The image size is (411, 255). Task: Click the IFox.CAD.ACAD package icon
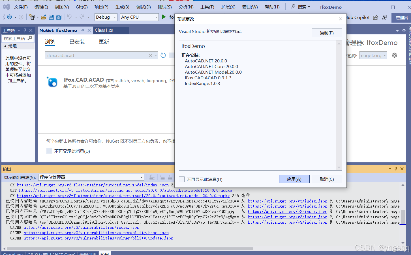click(52, 82)
